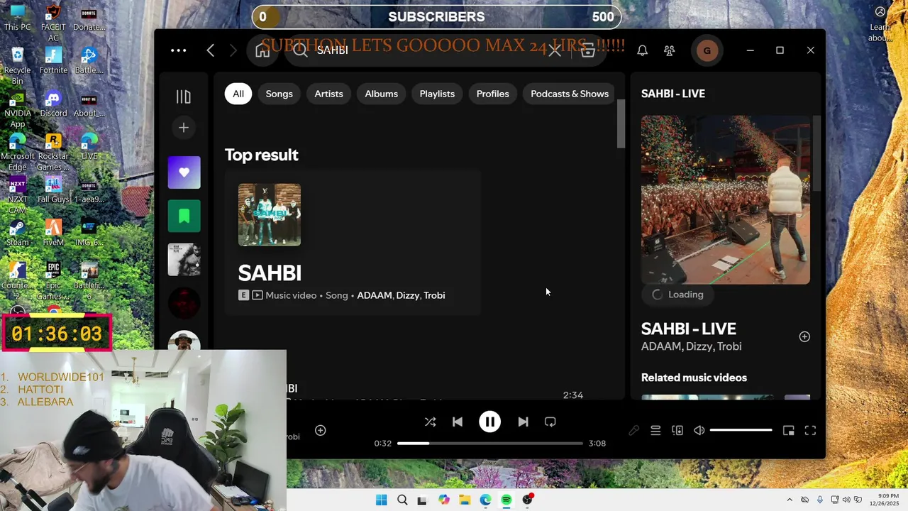Open SAHBI top result title
The height and width of the screenshot is (511, 908).
[270, 273]
